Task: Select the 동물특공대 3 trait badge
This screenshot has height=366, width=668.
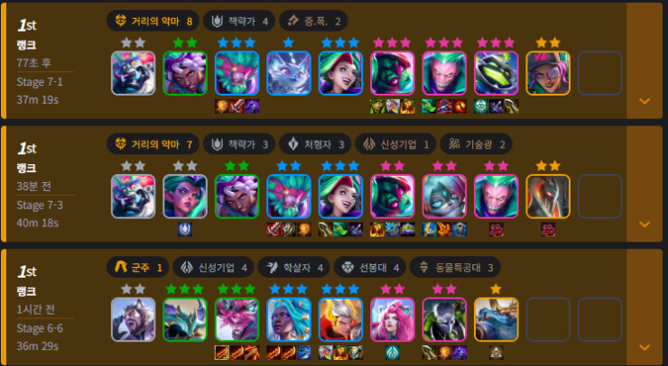Action: (455, 267)
